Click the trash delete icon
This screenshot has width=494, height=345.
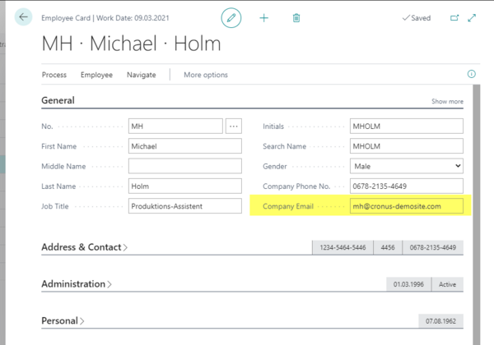point(296,17)
